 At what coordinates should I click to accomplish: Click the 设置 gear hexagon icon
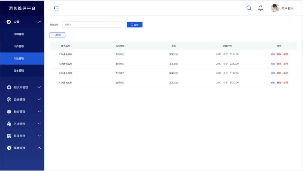(9, 22)
